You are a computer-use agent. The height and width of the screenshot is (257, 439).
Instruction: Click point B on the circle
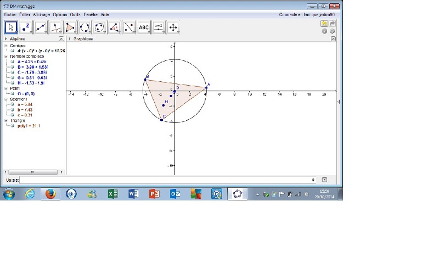point(145,80)
